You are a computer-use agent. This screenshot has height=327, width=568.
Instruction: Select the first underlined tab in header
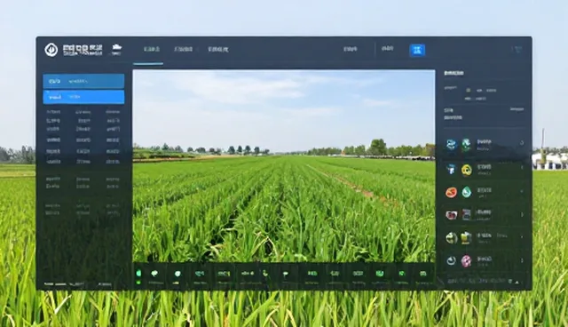coord(151,49)
